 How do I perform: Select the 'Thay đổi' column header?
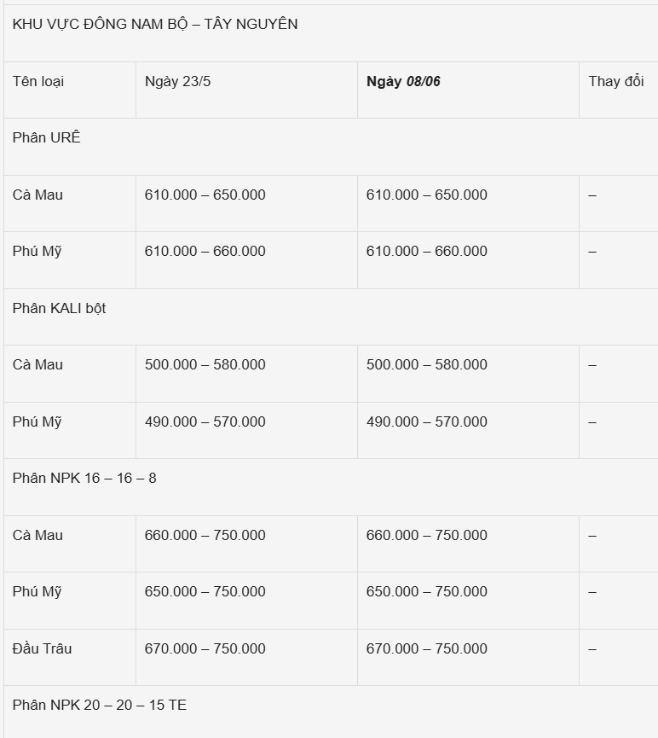click(615, 82)
